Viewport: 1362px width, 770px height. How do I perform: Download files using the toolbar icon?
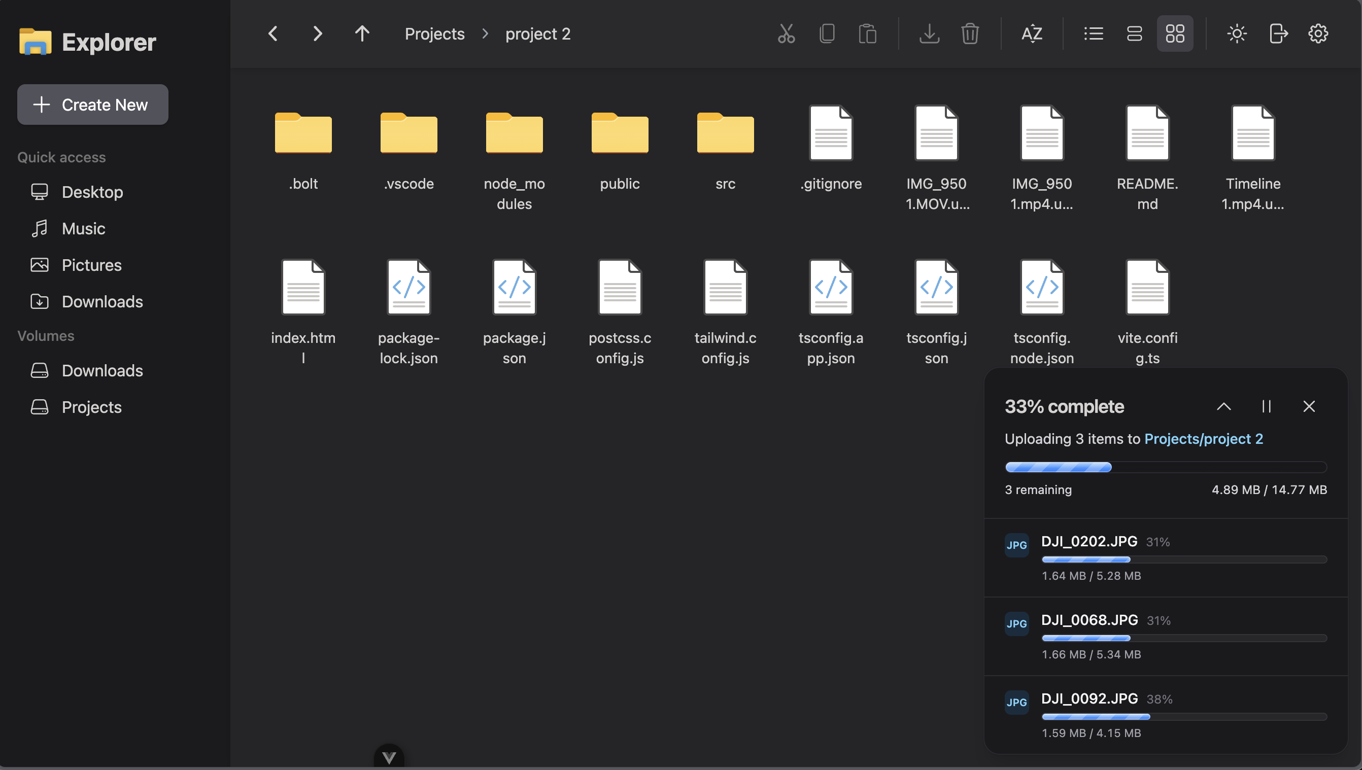tap(930, 33)
